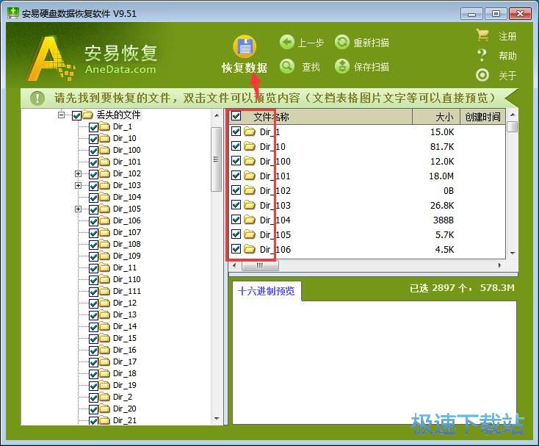Image resolution: width=539 pixels, height=446 pixels.
Task: Uncheck Dir_101 checkbox in the file list
Action: (236, 176)
